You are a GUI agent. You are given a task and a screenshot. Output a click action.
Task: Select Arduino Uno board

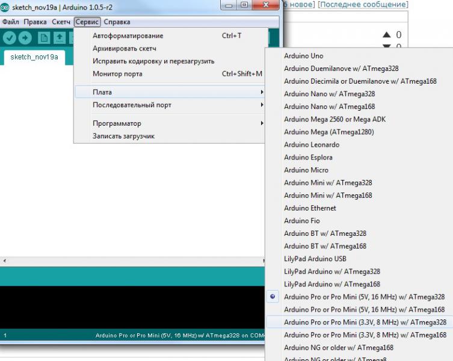(x=359, y=56)
